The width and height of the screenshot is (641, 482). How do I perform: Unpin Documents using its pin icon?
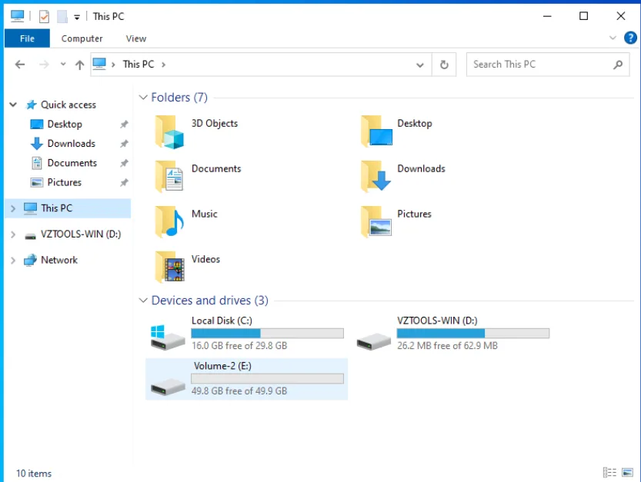(x=124, y=163)
